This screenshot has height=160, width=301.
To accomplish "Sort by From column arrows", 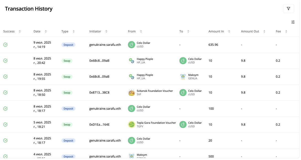I will [x=141, y=31].
